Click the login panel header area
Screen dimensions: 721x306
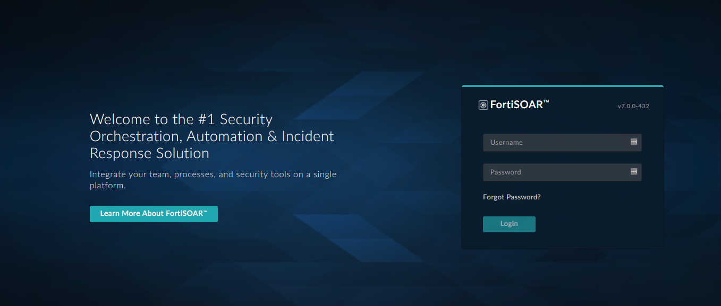(x=562, y=104)
